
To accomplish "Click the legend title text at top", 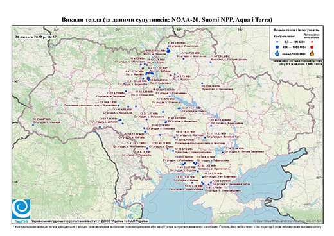I will tap(296, 29).
